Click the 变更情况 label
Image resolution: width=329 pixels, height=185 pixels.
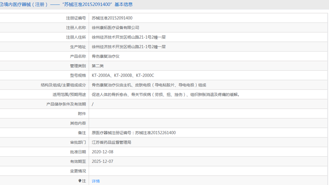tap(78, 171)
